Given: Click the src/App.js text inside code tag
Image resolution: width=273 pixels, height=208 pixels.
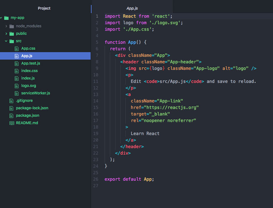Looking at the screenshot, I should click(173, 81).
